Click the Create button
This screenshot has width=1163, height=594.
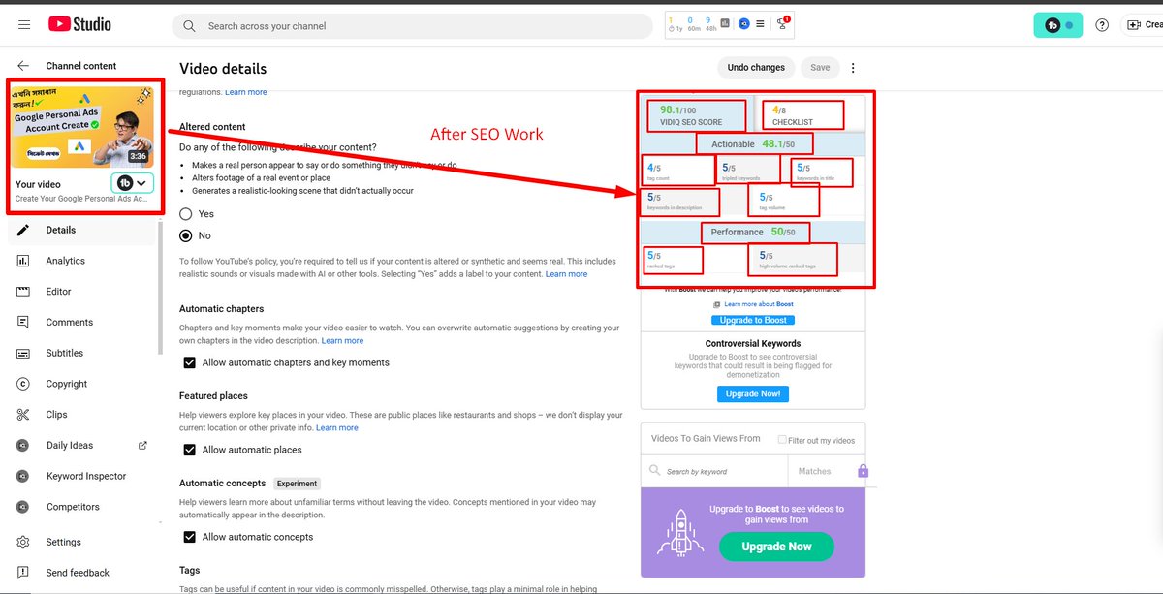pos(1143,25)
